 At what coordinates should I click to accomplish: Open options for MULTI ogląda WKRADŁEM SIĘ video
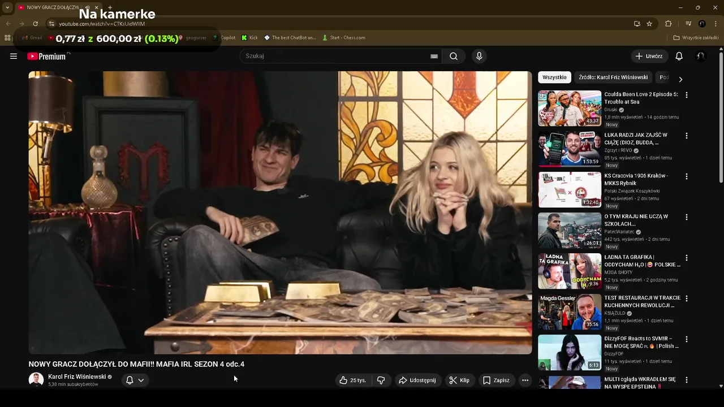coord(687,380)
